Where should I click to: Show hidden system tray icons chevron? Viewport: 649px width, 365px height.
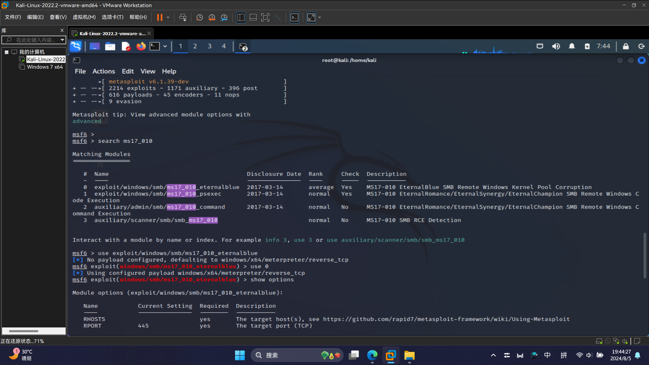pos(493,355)
